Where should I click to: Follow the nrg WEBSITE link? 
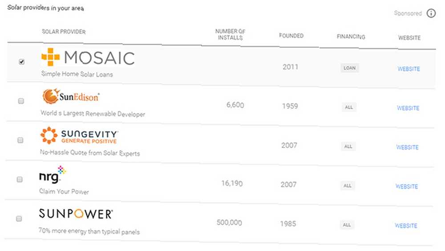[x=407, y=187]
